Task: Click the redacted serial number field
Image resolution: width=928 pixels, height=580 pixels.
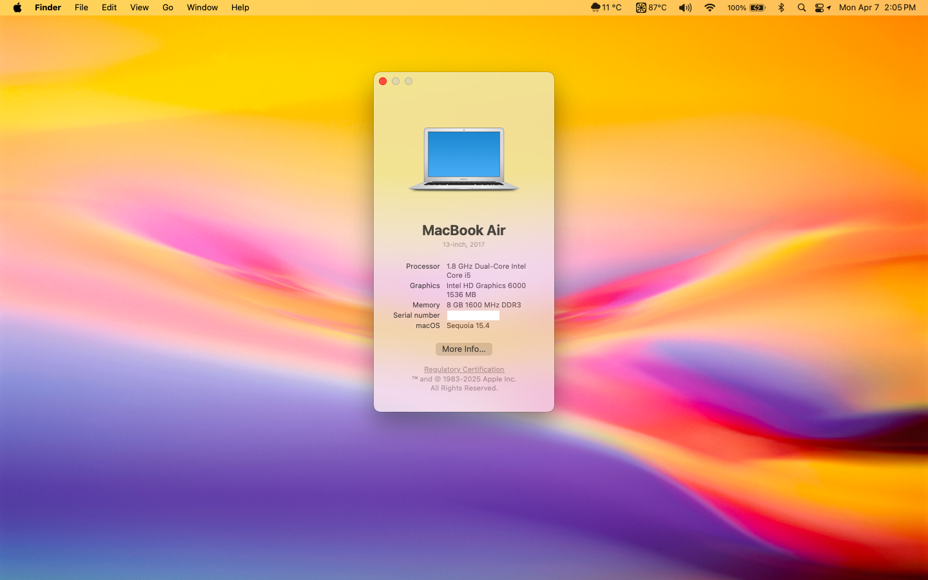Action: [473, 315]
